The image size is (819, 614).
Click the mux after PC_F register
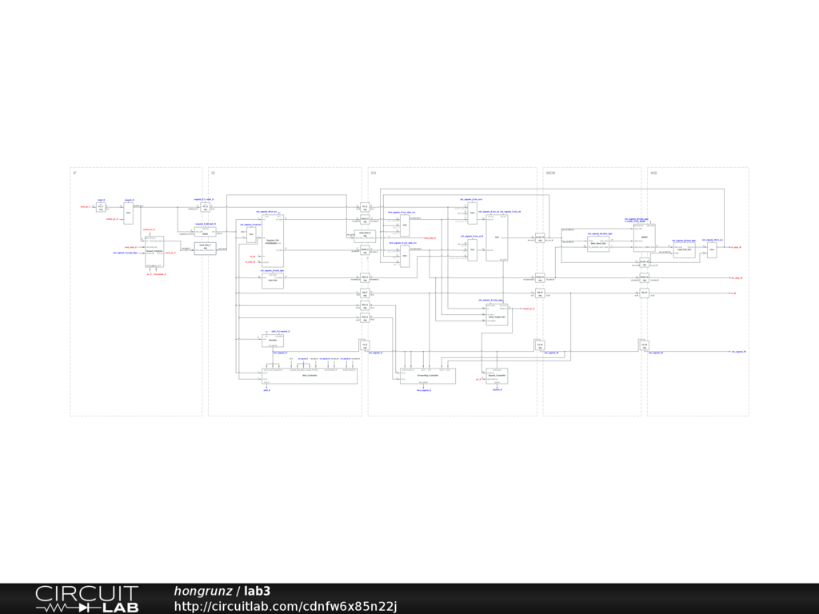click(129, 213)
